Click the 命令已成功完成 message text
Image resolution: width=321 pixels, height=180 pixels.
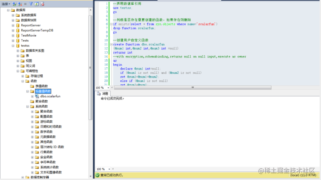point(113,99)
